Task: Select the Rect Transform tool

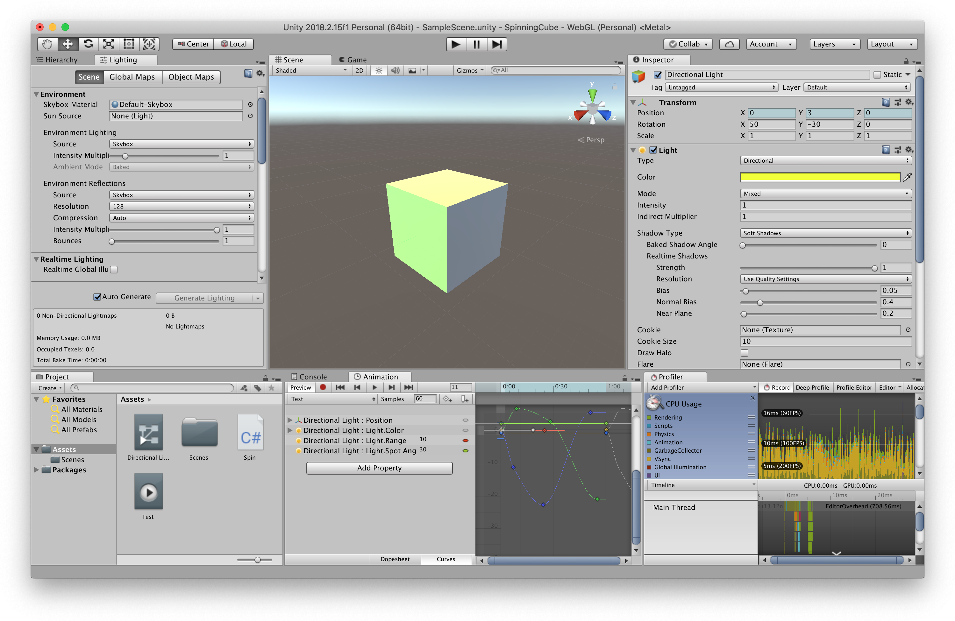Action: [x=129, y=44]
